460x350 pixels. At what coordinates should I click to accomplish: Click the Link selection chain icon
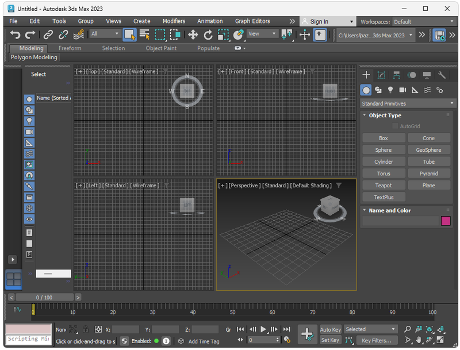pyautogui.click(x=49, y=35)
